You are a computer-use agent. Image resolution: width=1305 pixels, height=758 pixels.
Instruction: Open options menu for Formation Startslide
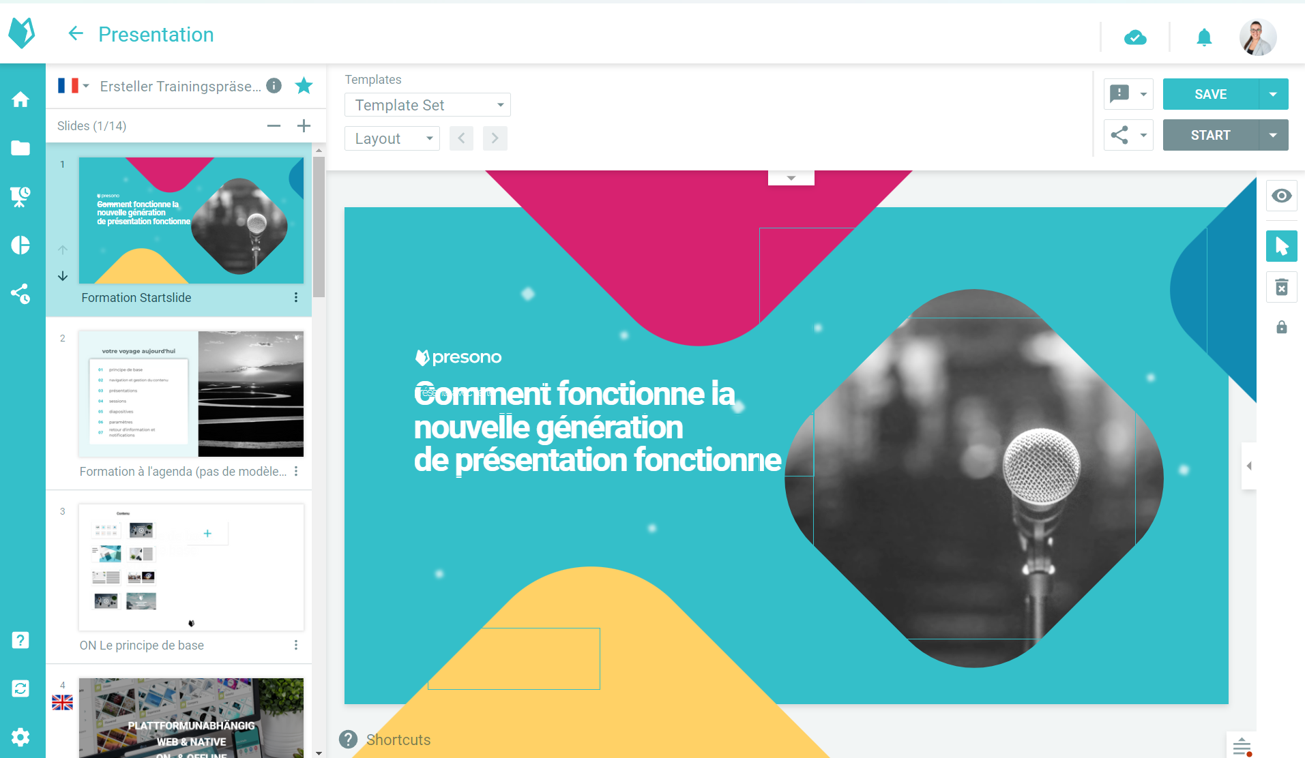[x=295, y=297]
